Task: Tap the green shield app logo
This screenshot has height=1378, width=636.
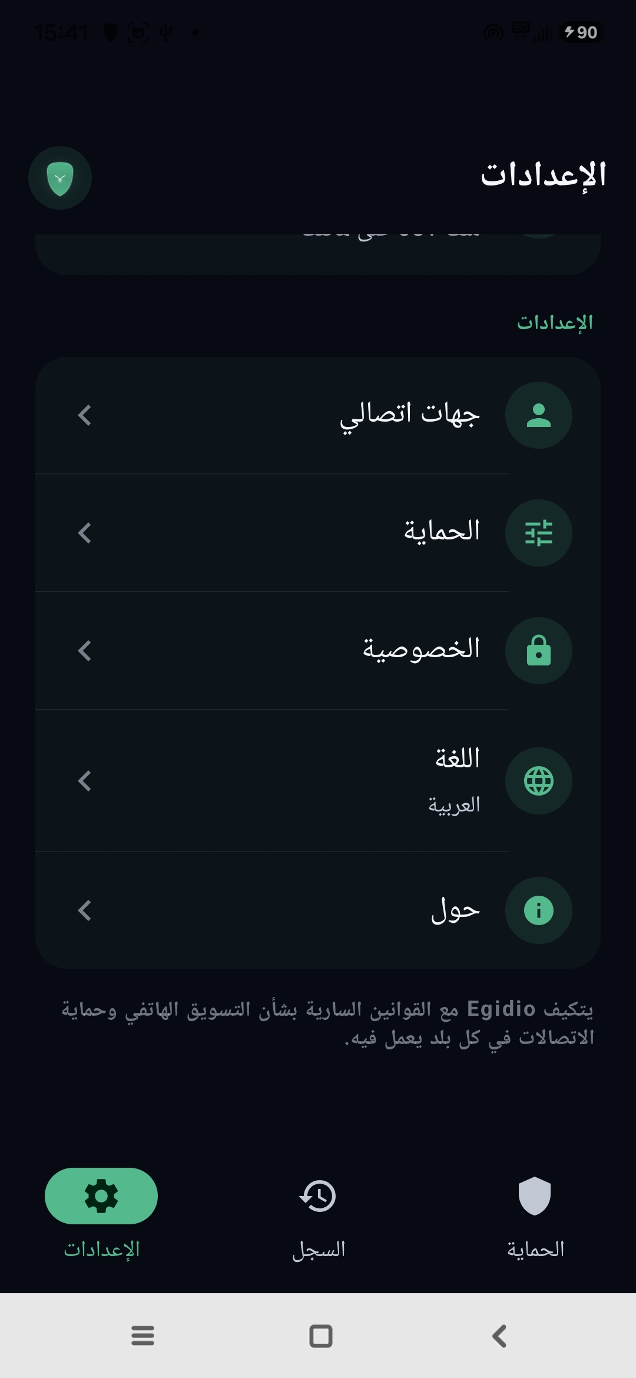Action: [60, 178]
